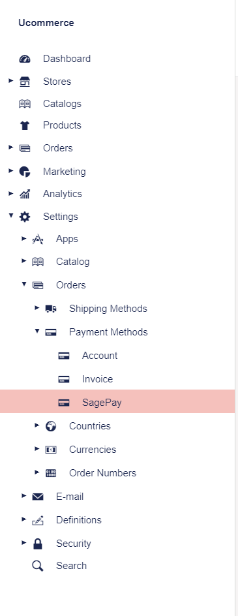Open Order Numbers settings

point(102,473)
